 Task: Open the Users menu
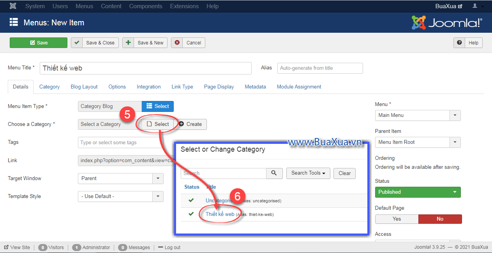tap(60, 6)
